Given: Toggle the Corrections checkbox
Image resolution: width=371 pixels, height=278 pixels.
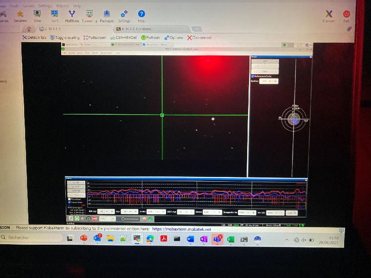Looking at the screenshot, I should tap(69, 202).
